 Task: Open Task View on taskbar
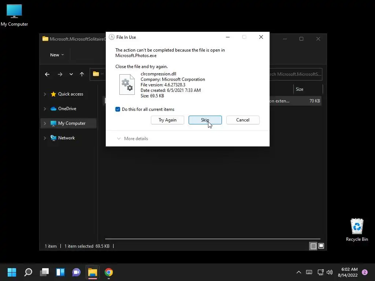pos(44,272)
